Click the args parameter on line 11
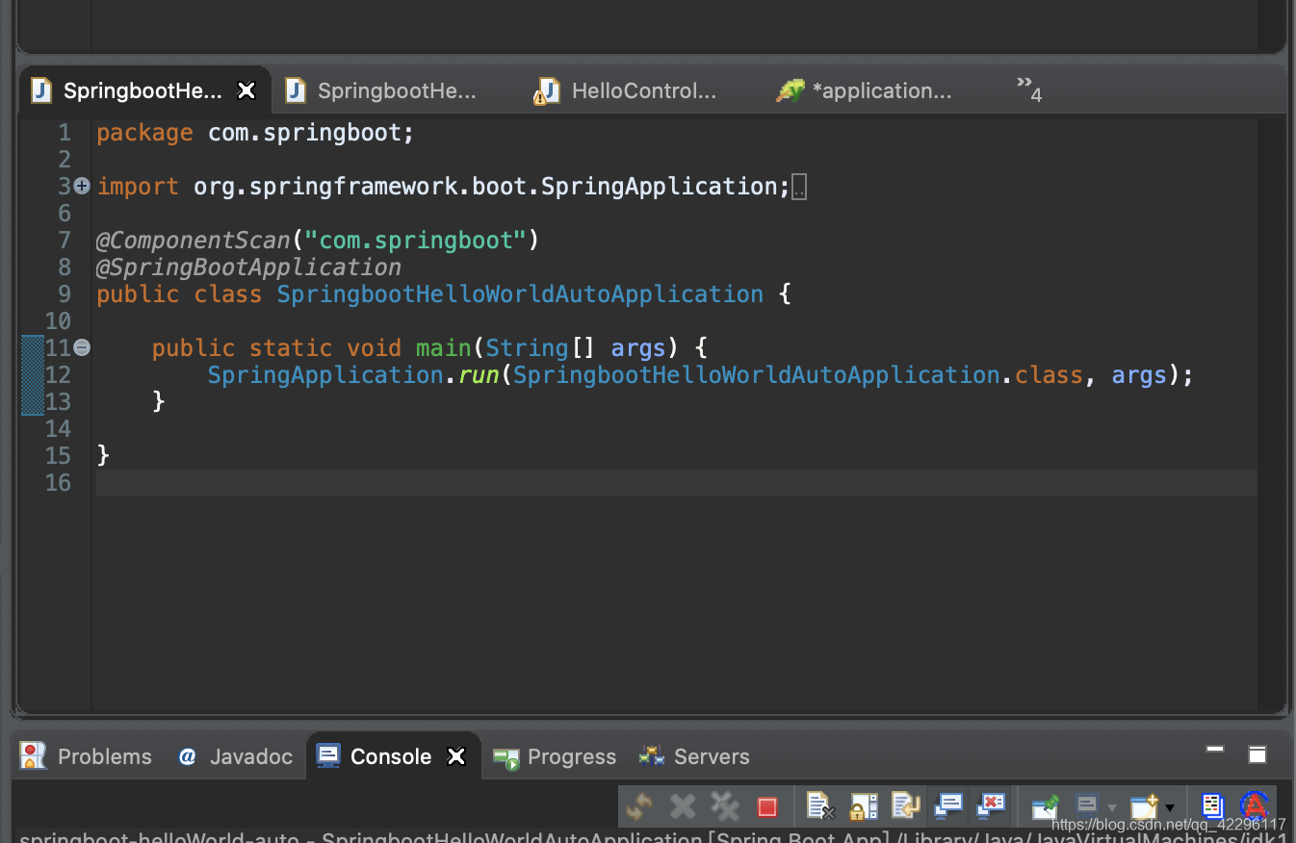The height and width of the screenshot is (843, 1296). [x=638, y=347]
